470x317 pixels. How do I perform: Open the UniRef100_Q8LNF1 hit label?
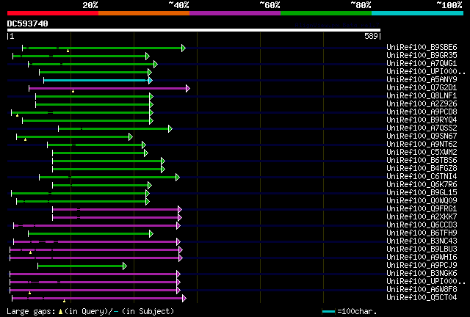coord(422,95)
